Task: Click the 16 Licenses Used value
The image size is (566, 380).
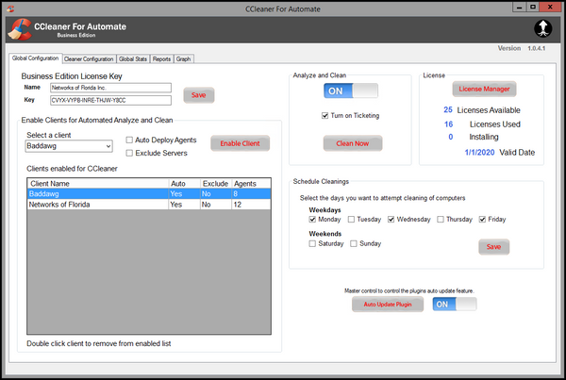Action: pos(448,124)
